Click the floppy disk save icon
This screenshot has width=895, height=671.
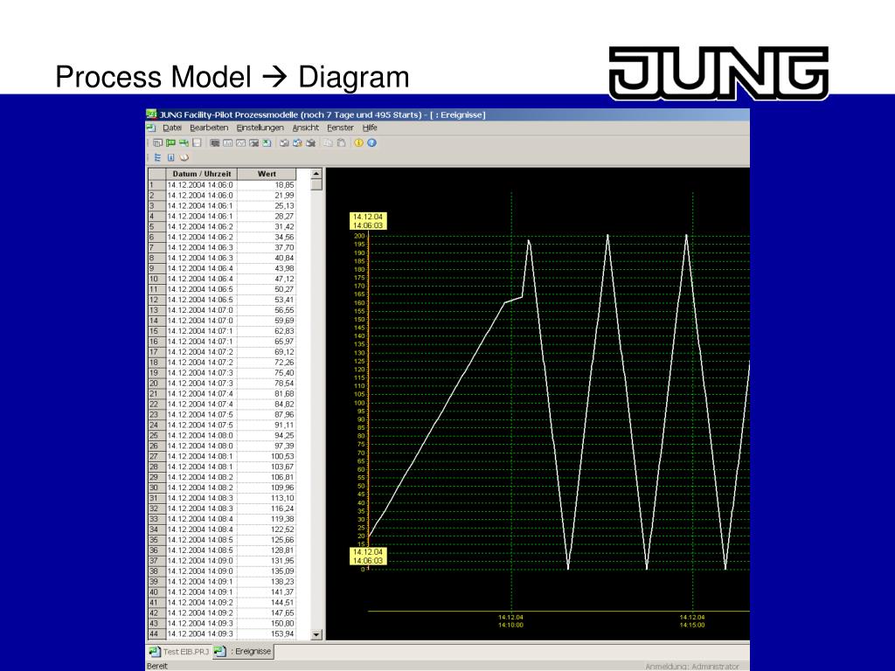coord(197,143)
